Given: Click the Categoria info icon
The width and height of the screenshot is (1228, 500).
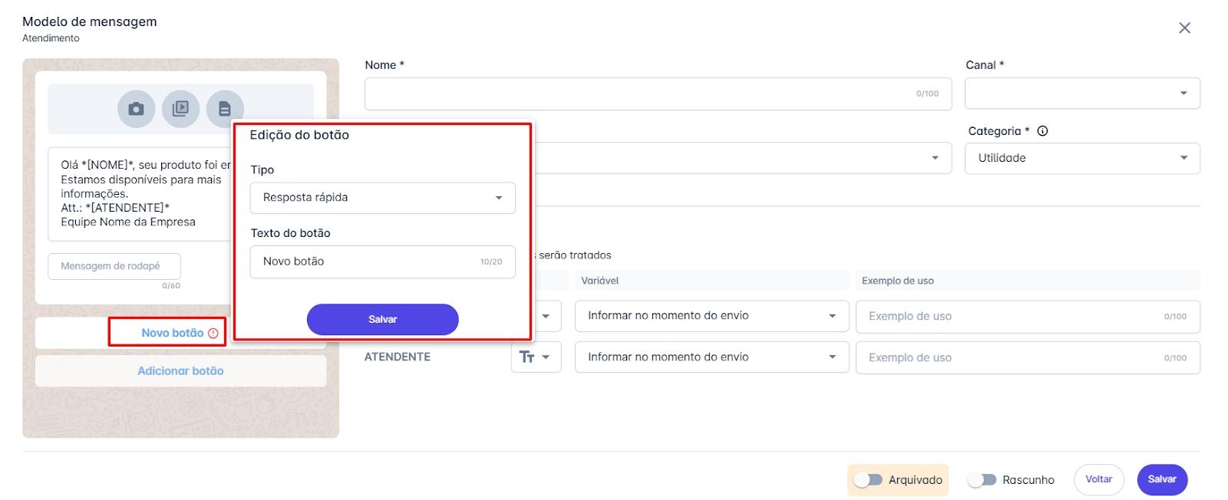Looking at the screenshot, I should (x=1042, y=131).
